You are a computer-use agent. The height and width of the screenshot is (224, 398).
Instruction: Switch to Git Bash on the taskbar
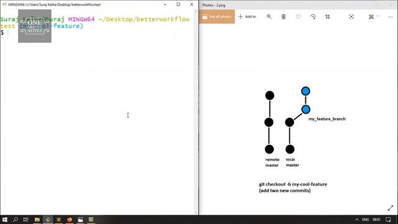[x=48, y=220]
